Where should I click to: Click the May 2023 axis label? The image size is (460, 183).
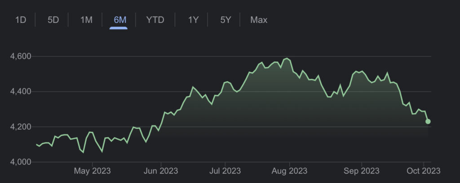[x=92, y=171]
